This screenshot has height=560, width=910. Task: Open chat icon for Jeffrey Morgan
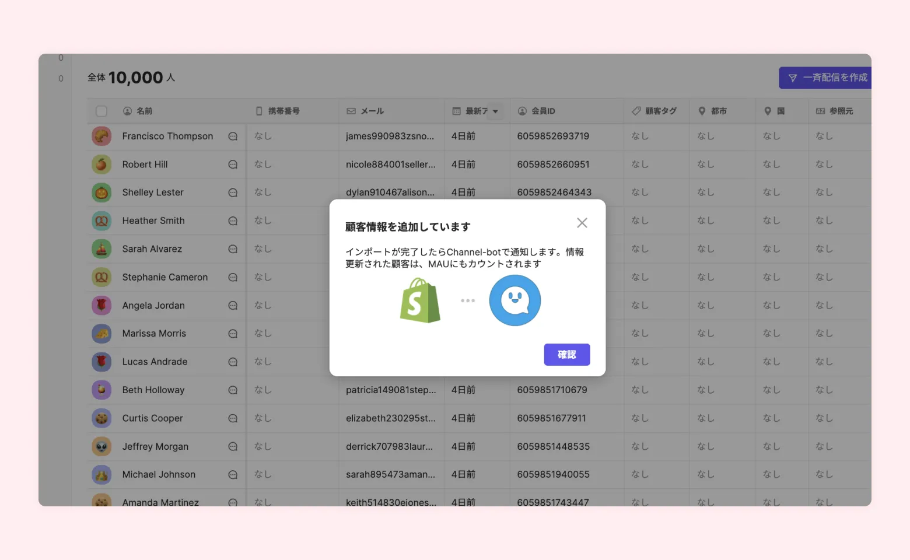[x=233, y=447]
